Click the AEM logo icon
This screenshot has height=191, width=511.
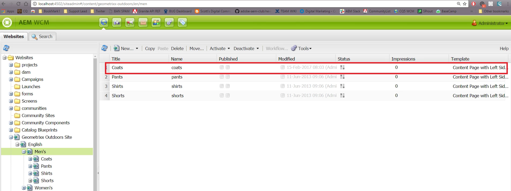pos(7,23)
